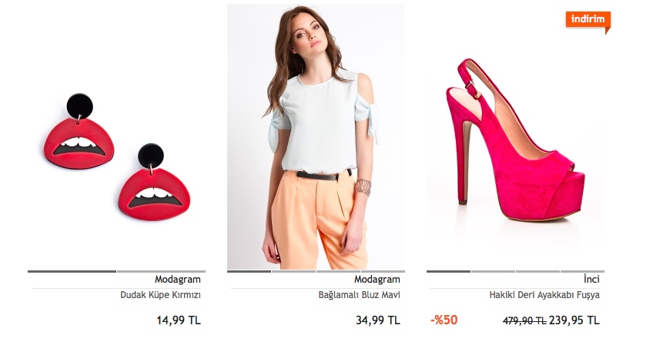Screen dimensions: 653x342
Task: Open the İnci brand link
Action: [591, 279]
